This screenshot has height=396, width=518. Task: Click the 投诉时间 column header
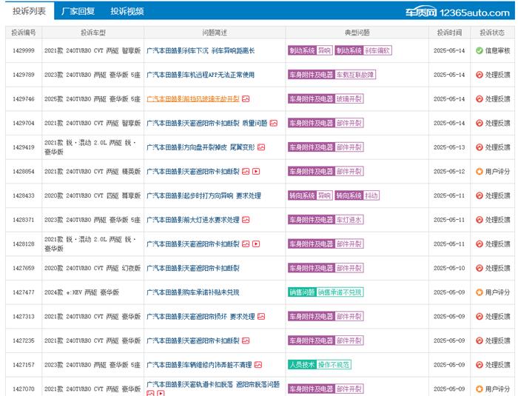click(449, 33)
